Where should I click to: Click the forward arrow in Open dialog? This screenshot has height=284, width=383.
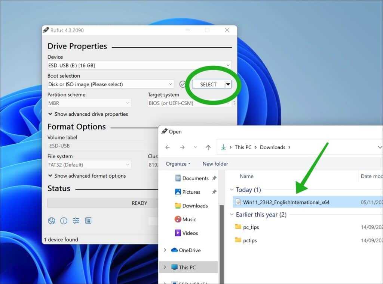(x=182, y=147)
